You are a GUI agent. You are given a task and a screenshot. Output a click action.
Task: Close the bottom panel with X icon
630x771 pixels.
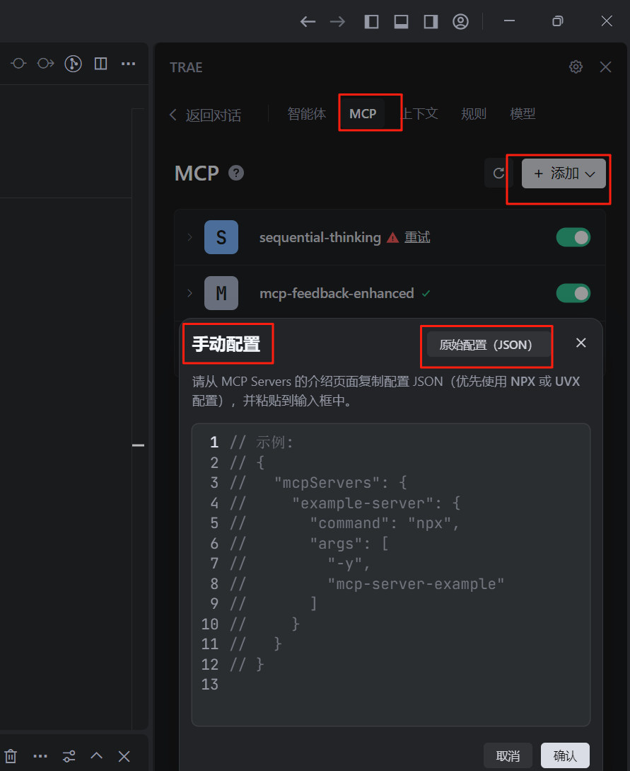coord(124,756)
